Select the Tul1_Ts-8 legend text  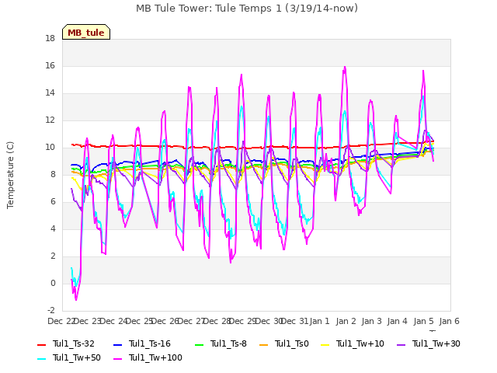[228, 343]
